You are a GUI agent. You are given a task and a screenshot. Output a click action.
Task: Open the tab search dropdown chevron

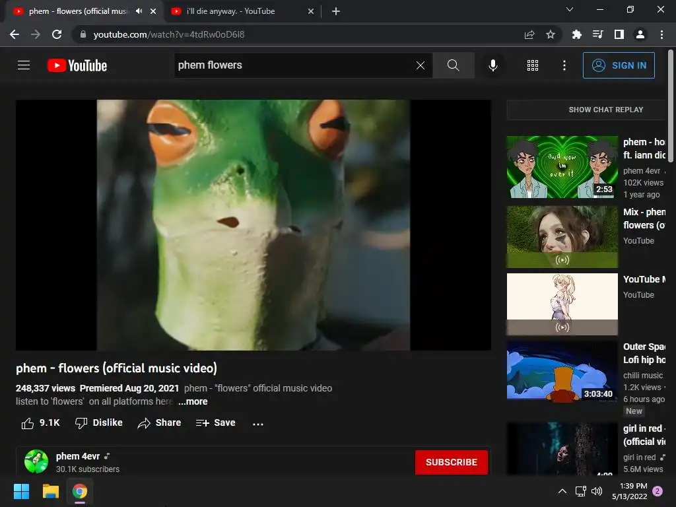pos(570,9)
